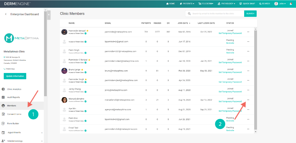This screenshot has width=296, height=143.
Task: Open more options for Jenny Chang row
Action: 248,90
